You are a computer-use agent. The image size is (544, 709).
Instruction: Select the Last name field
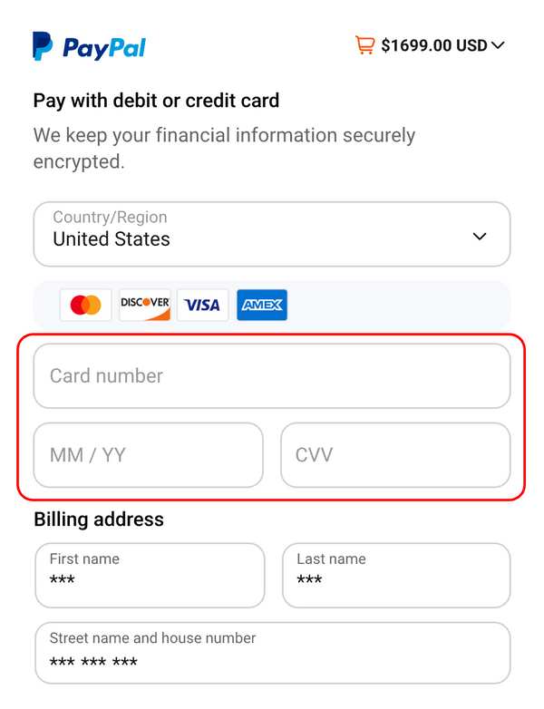click(x=396, y=575)
